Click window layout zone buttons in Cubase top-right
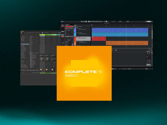The image size is (167, 125). click(x=149, y=21)
